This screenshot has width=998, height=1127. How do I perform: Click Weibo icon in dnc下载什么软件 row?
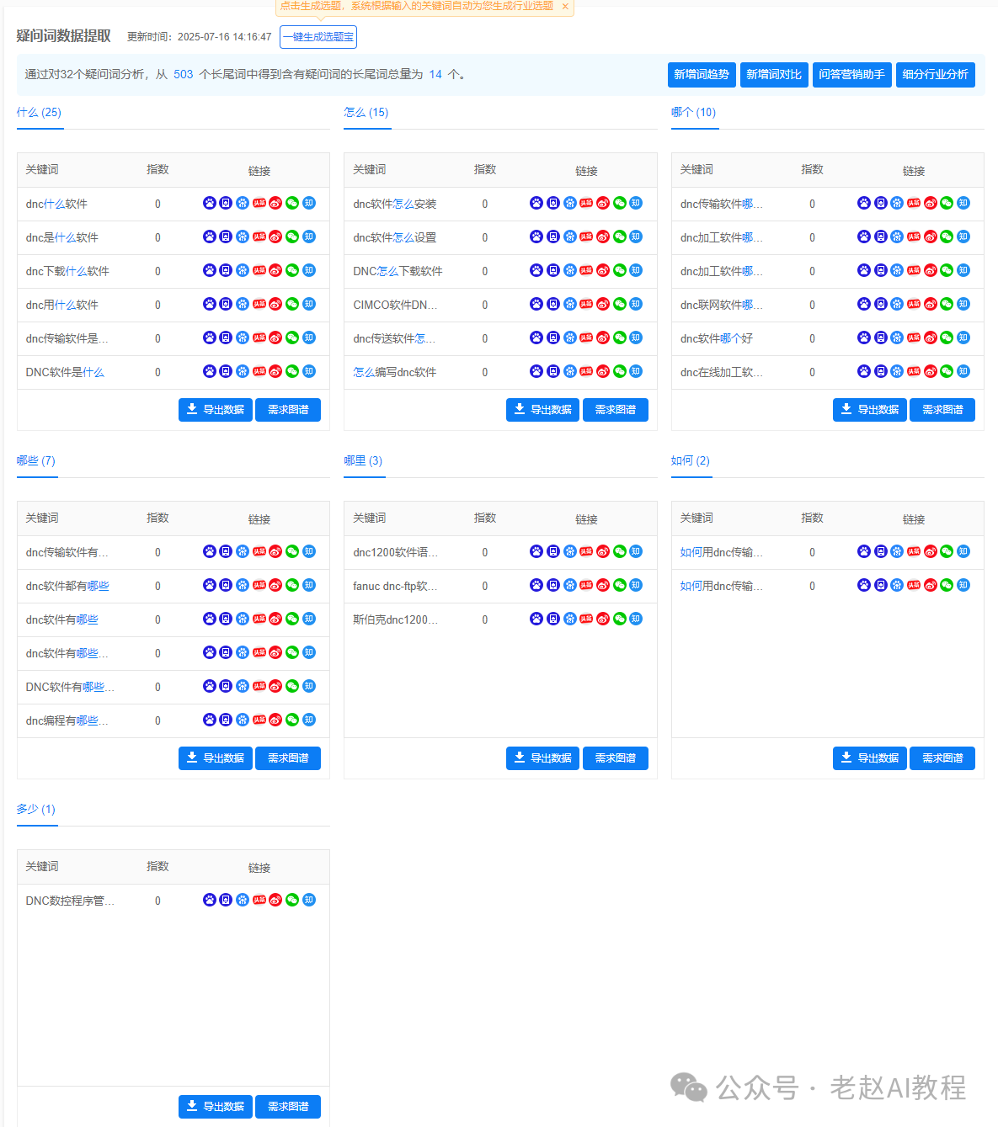pos(275,270)
